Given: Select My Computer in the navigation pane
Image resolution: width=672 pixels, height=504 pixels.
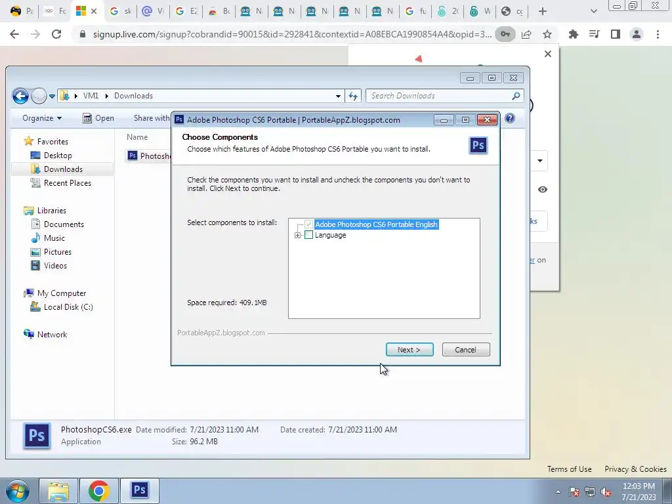Looking at the screenshot, I should (x=55, y=293).
